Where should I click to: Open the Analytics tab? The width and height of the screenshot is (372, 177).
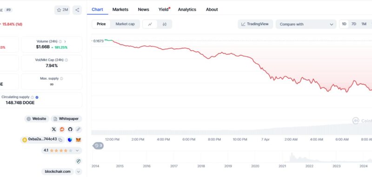coord(187,9)
